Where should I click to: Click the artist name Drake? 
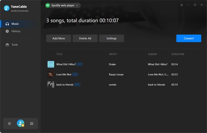pos(112,64)
